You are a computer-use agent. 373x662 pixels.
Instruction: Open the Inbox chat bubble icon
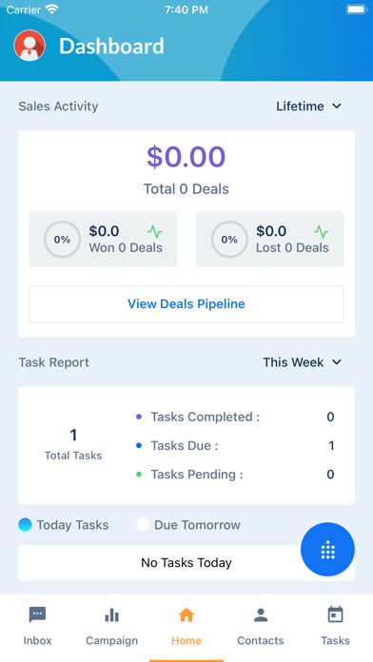[x=38, y=614]
